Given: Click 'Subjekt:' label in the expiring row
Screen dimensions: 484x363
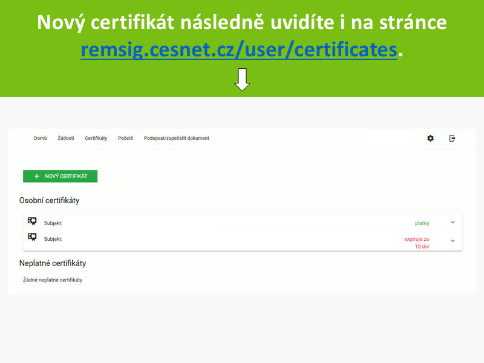Looking at the screenshot, I should click(x=53, y=239).
